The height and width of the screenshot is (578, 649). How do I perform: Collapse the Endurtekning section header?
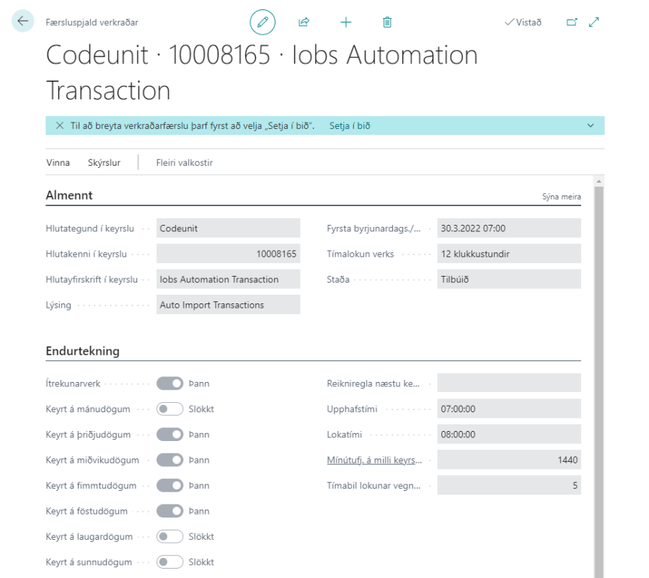pyautogui.click(x=82, y=351)
